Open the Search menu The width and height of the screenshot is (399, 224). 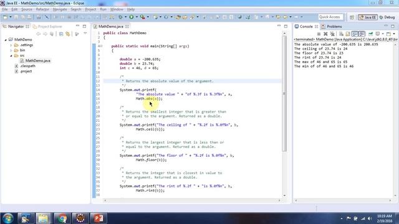tap(76, 9)
